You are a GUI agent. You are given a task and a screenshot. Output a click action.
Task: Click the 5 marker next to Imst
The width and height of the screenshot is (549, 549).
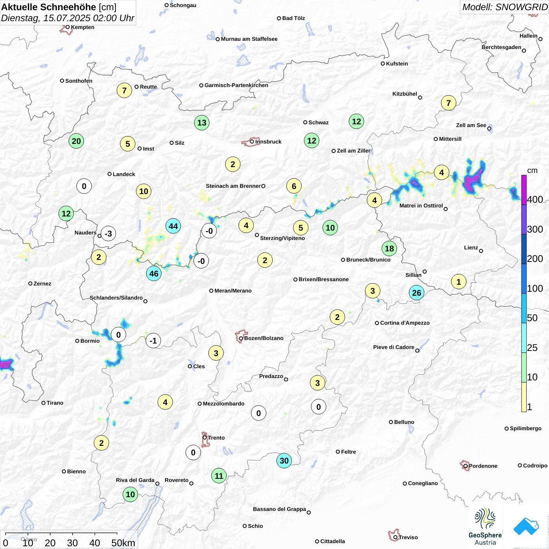pyautogui.click(x=127, y=144)
